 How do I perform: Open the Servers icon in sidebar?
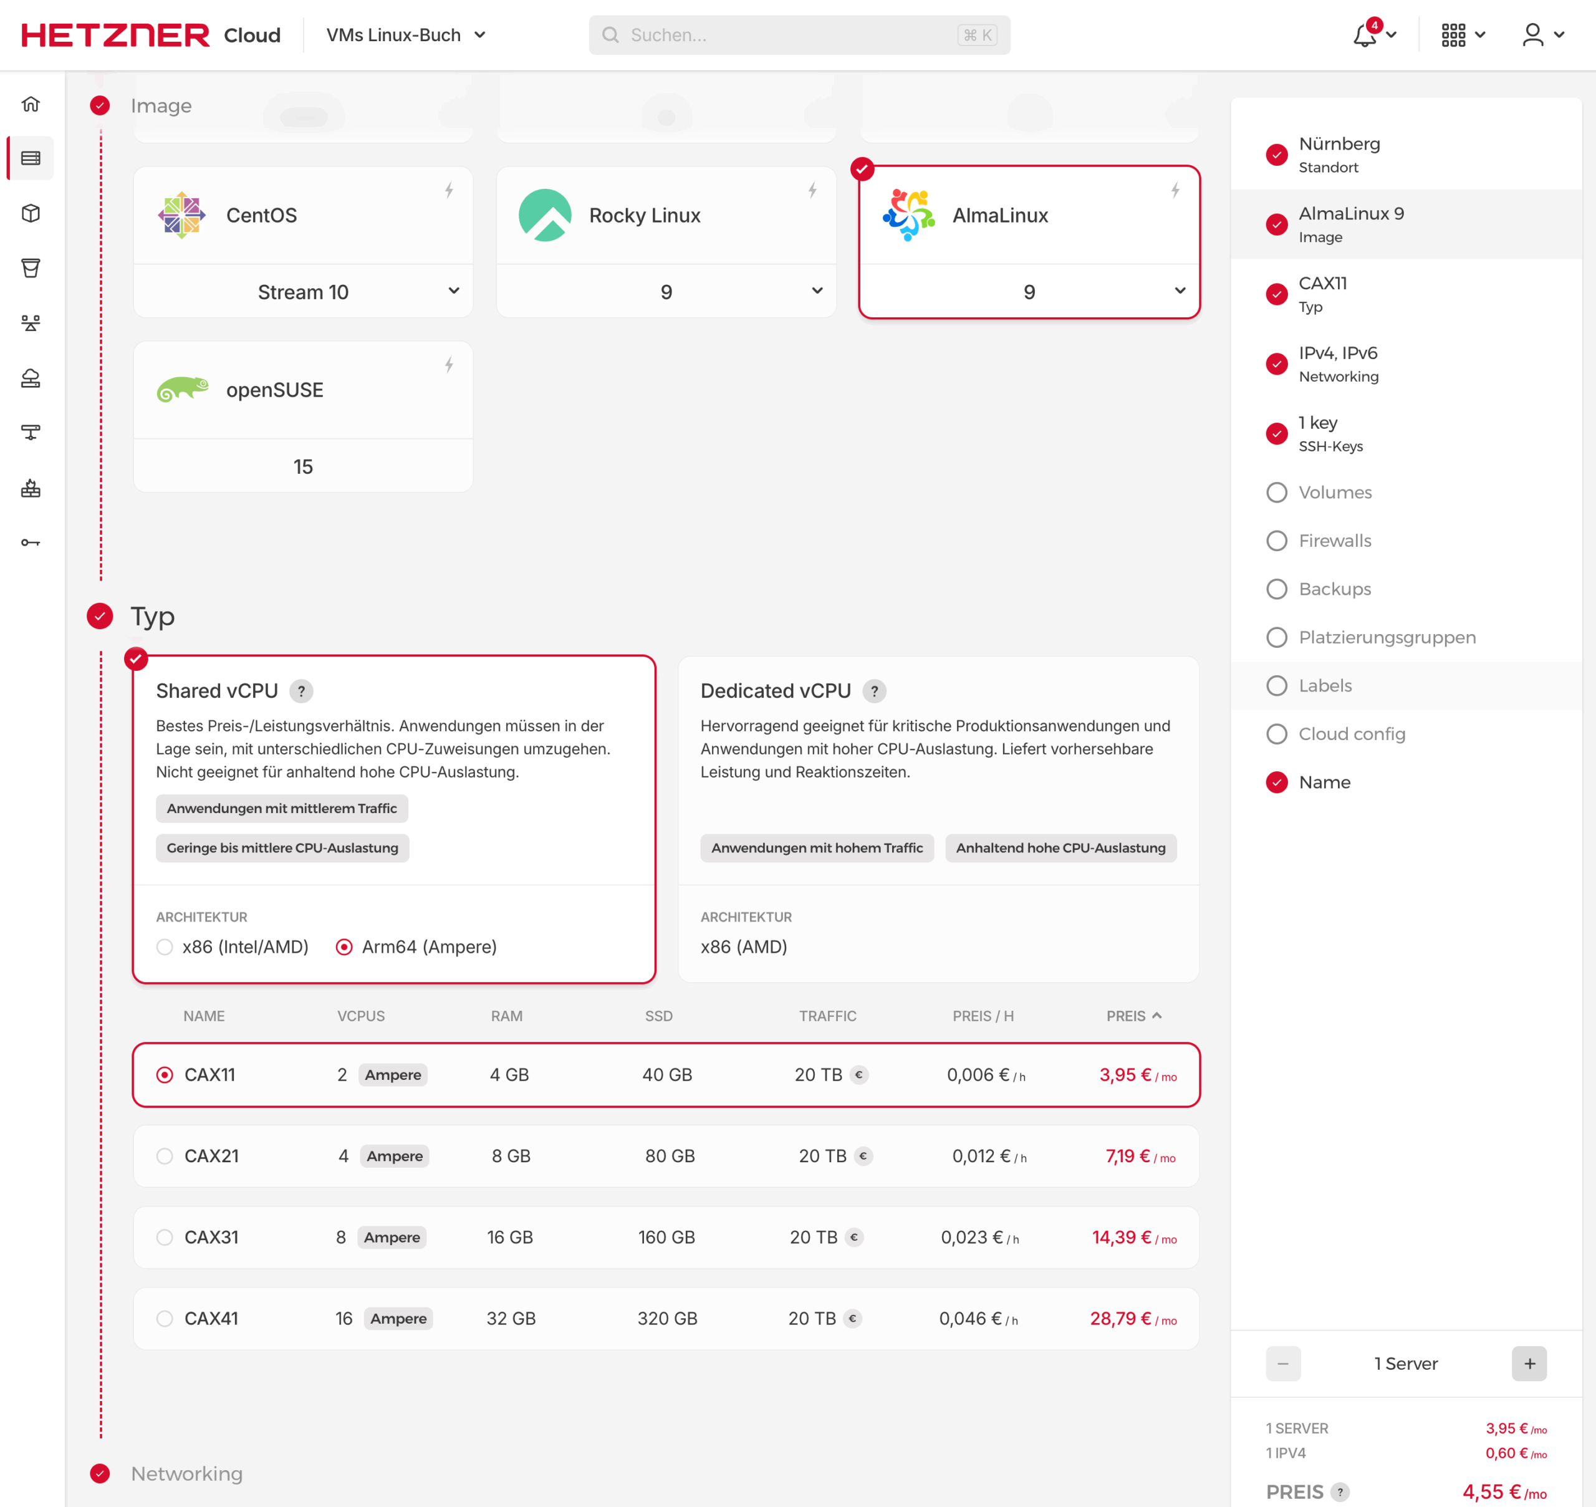[x=31, y=158]
